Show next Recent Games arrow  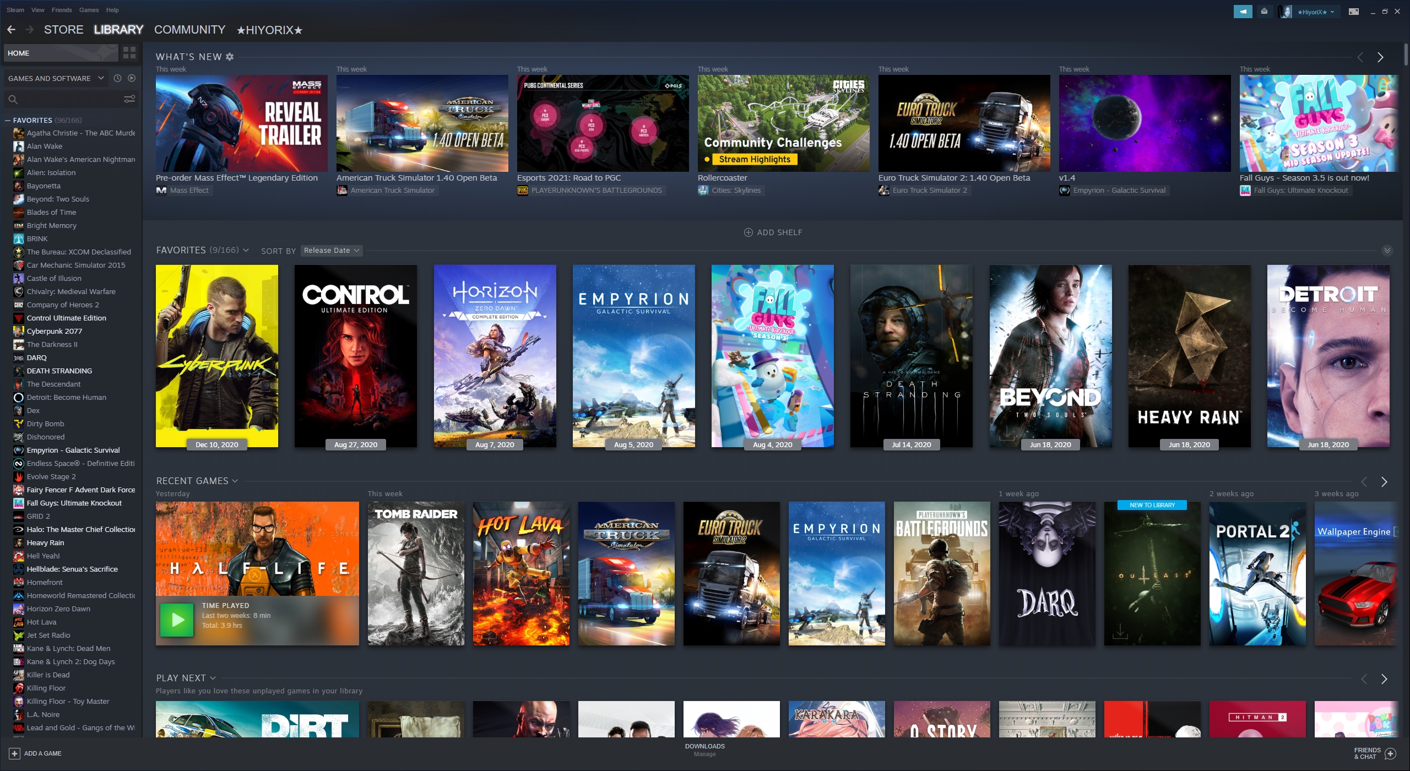(x=1384, y=482)
